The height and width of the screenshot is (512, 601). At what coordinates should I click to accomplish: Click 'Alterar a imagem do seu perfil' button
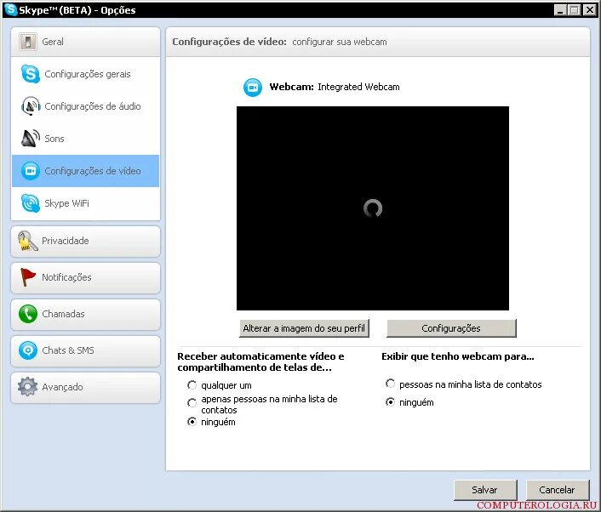point(304,328)
